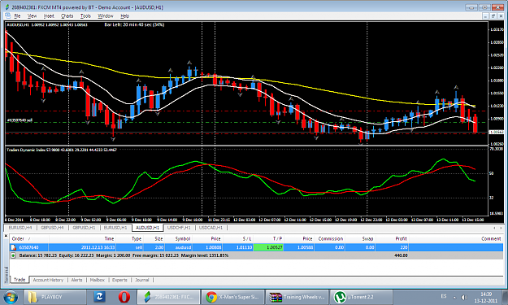Close the Terminal panel with the x
This screenshot has width=508, height=305.
[x=6, y=236]
